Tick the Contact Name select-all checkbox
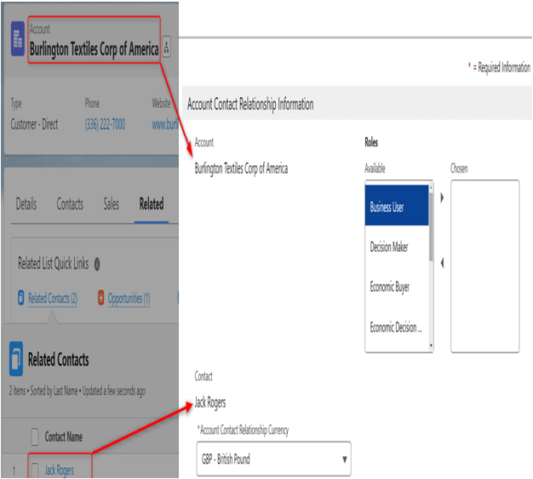Image resolution: width=533 pixels, height=479 pixels. point(35,436)
